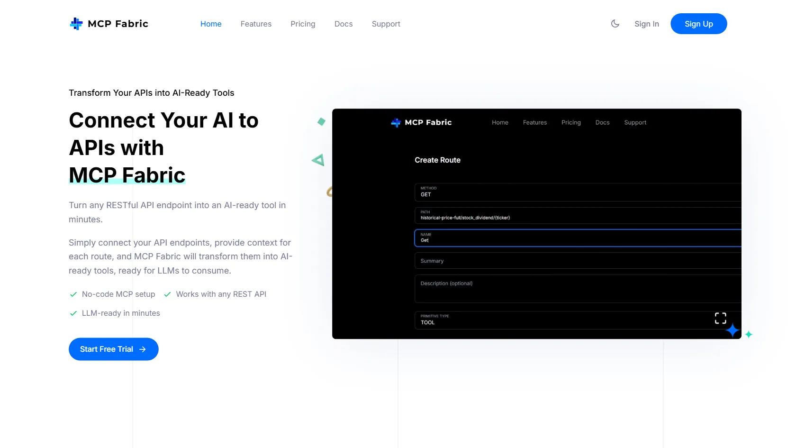
Task: Click the checkmark icon beside LLM-ready in minutes
Action: tap(73, 313)
